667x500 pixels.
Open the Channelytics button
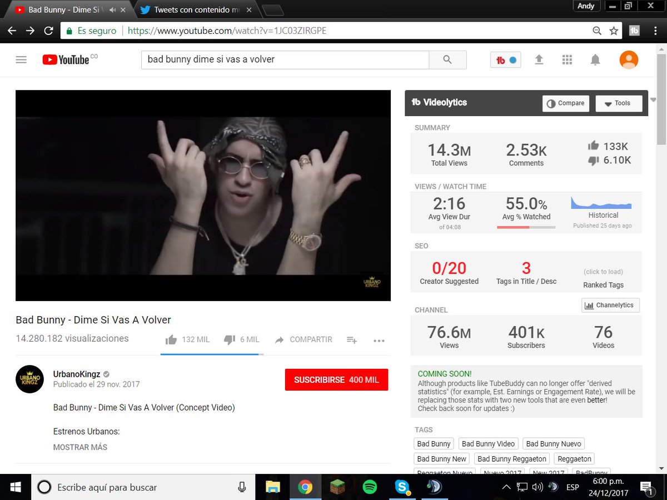click(610, 306)
